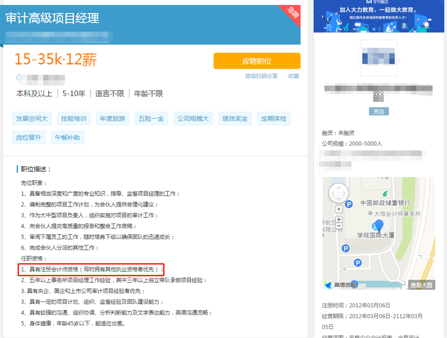Select the 发展空间大 benefit tag
This screenshot has height=338, width=447.
click(x=32, y=119)
